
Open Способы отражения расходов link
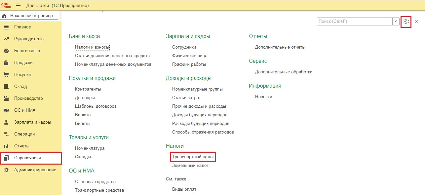click(x=203, y=132)
